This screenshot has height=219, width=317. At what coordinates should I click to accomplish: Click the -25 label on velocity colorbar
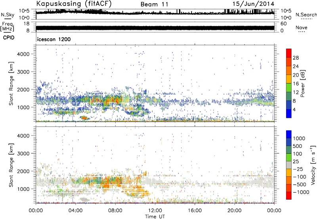point(298,169)
